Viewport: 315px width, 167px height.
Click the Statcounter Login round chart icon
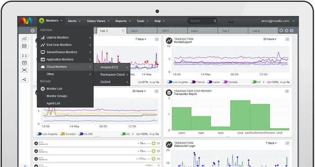[x=169, y=145]
